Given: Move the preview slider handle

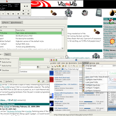Looking at the screenshot, I should pyautogui.click(x=20, y=63).
